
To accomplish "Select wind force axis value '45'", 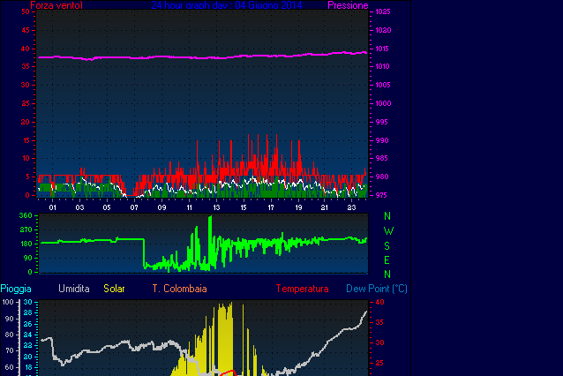I will pyautogui.click(x=26, y=30).
